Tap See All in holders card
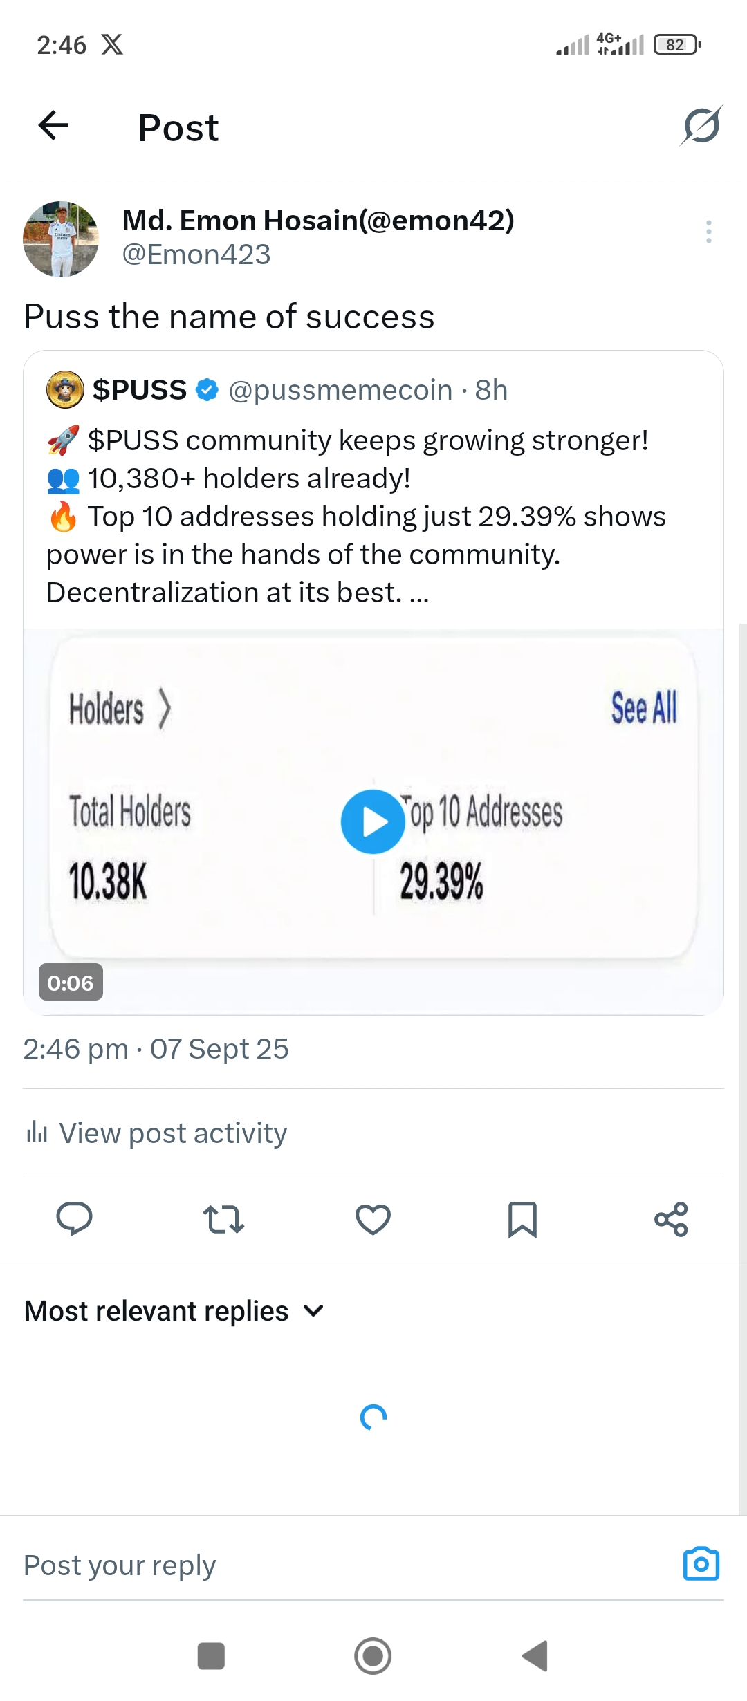747x1701 pixels. [644, 707]
